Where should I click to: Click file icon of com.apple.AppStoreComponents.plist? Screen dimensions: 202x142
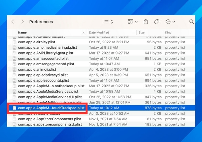point(14,119)
